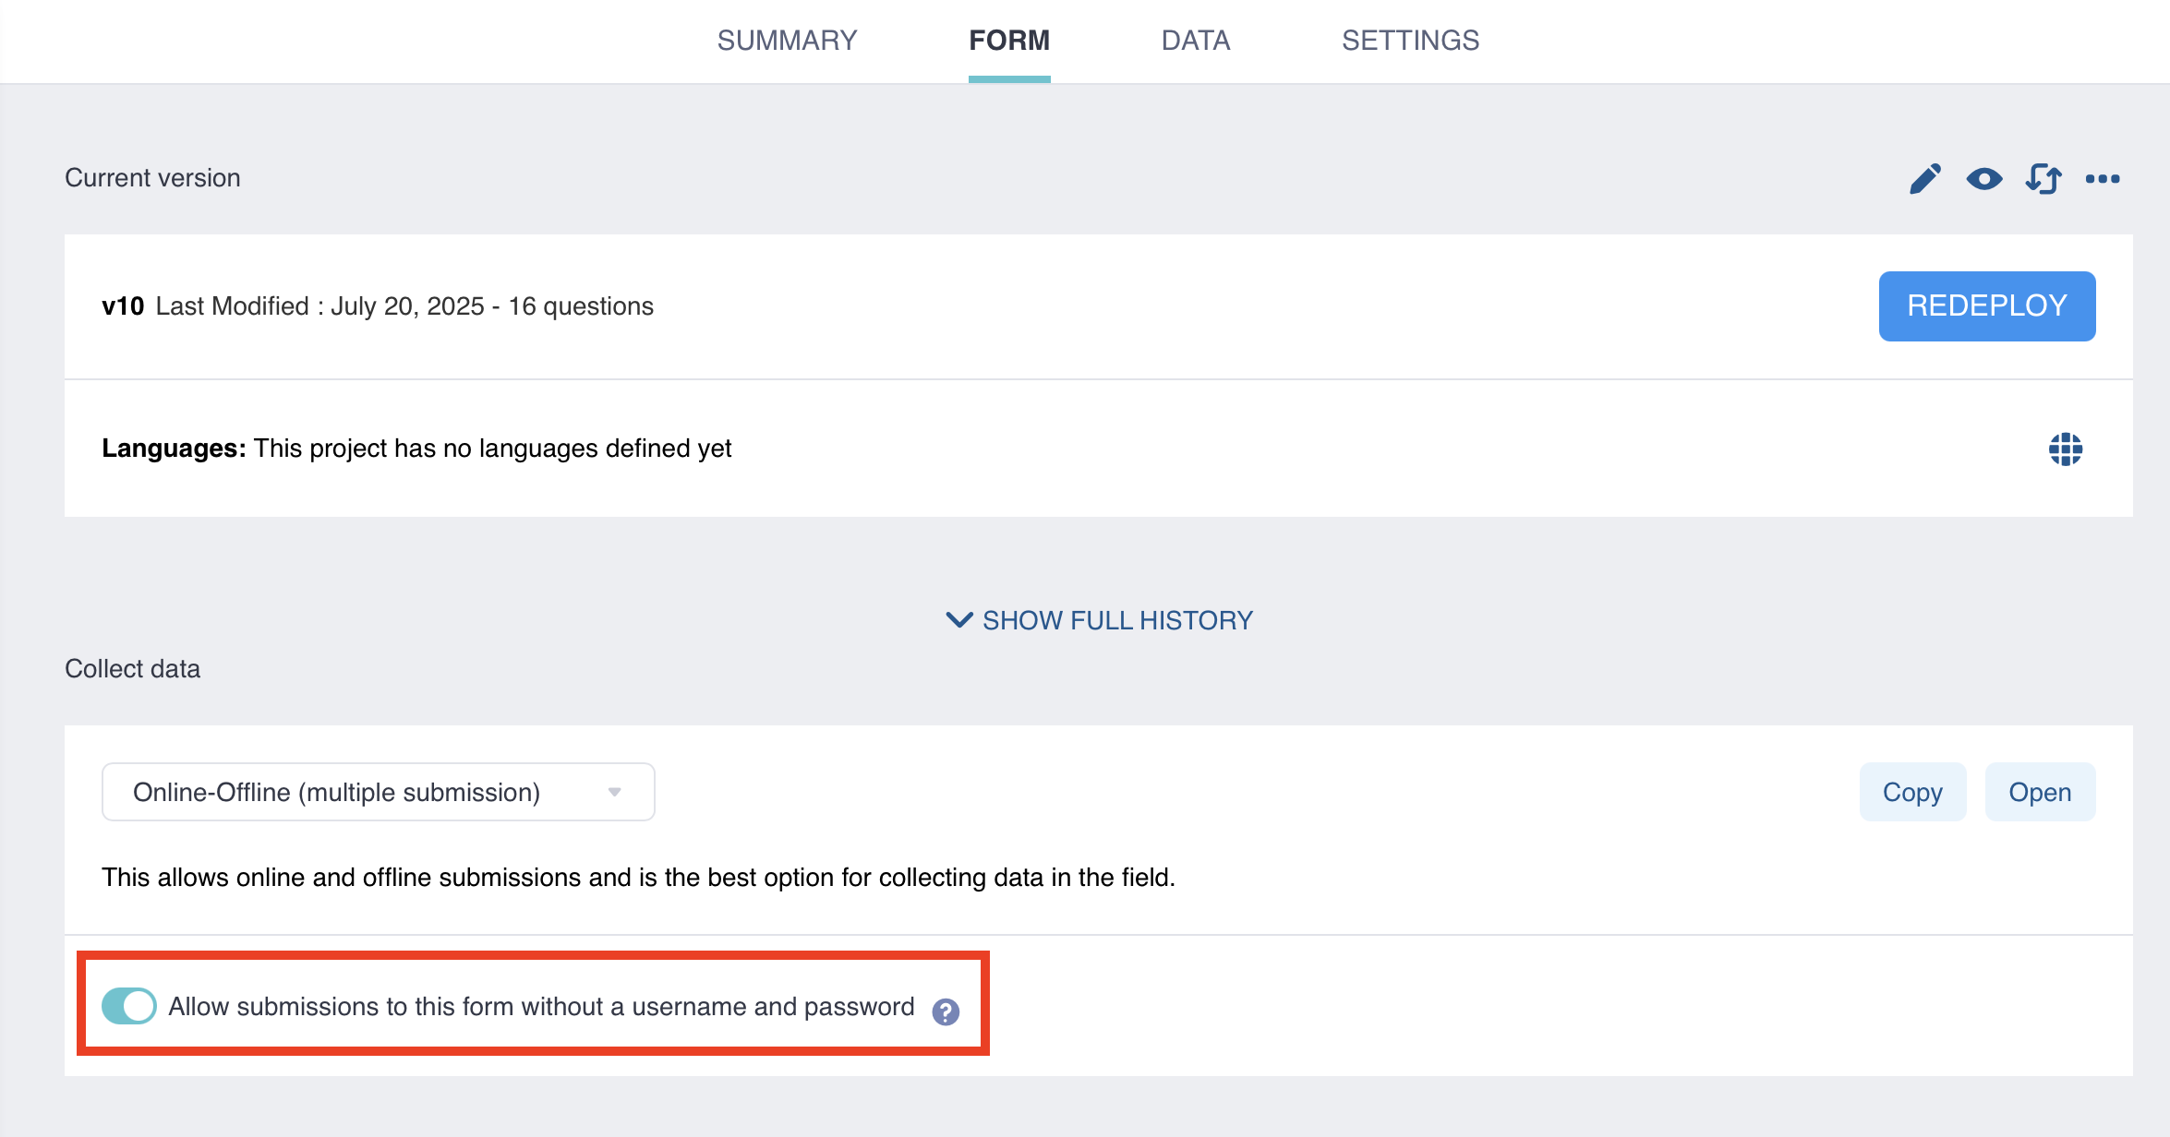Image resolution: width=2170 pixels, height=1137 pixels.
Task: Preview the form using the eye icon
Action: (x=1984, y=179)
